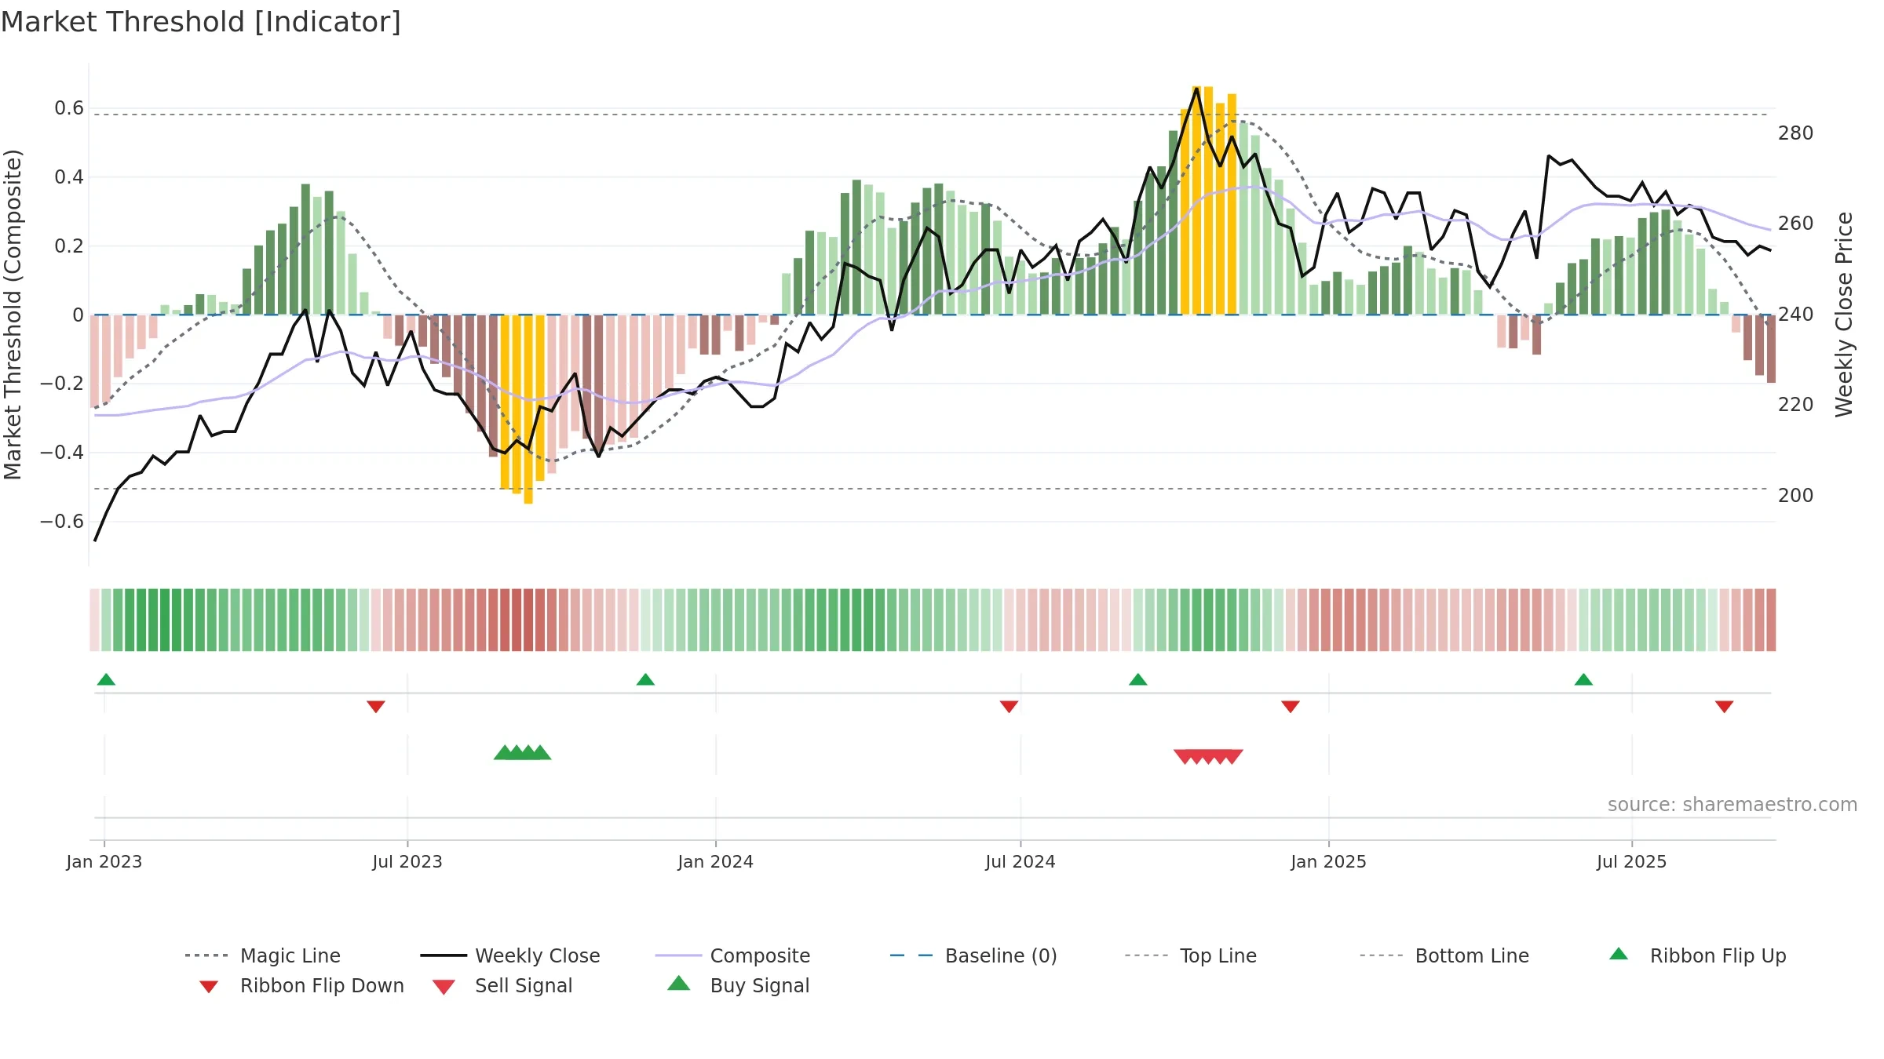Click the red Ribbon Flip Down marker after Jul 2025
The height and width of the screenshot is (1059, 1884).
tap(1725, 707)
